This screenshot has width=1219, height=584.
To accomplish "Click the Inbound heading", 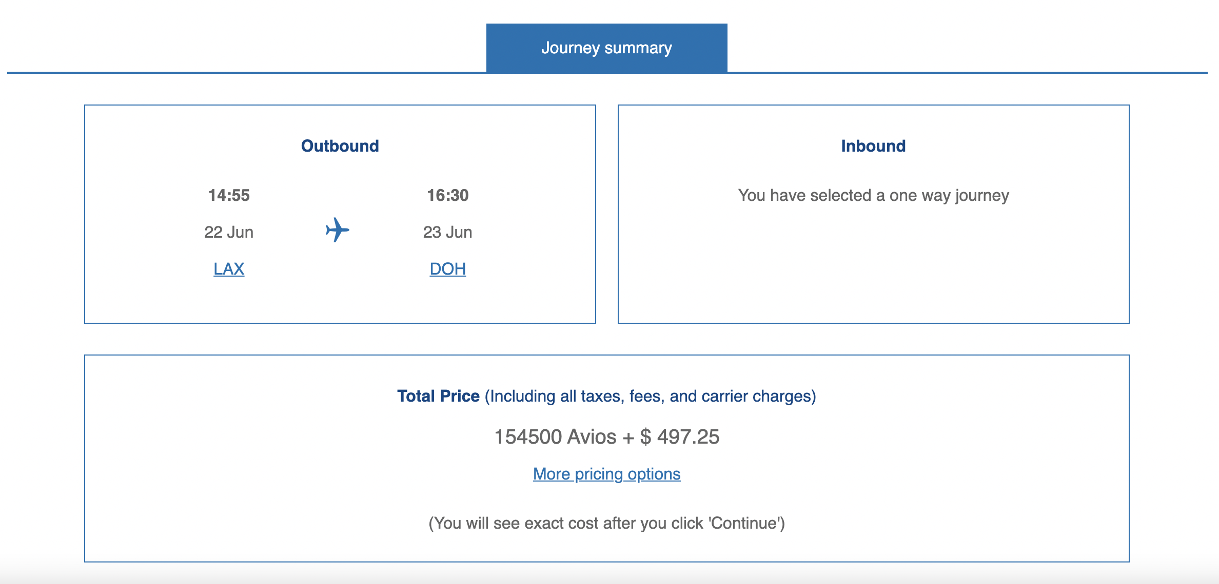I will pyautogui.click(x=873, y=146).
